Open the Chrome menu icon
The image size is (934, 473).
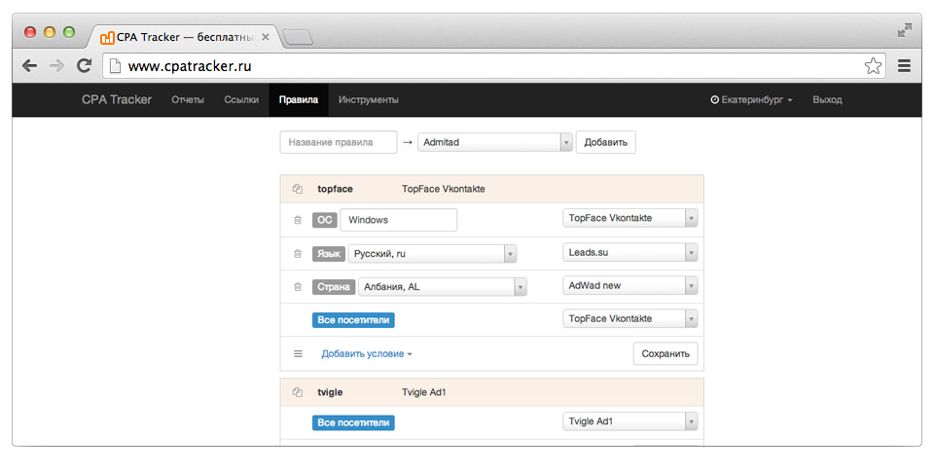pyautogui.click(x=904, y=65)
